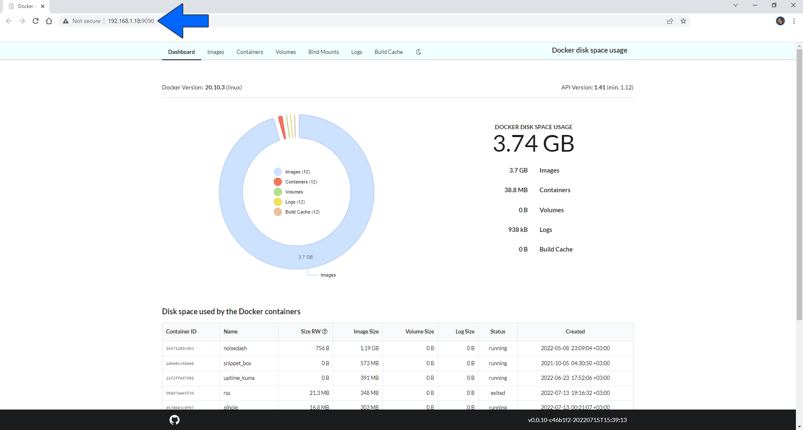Toggle the Images (12) legend swatch
Viewport: 803px width, 430px height.
click(278, 172)
